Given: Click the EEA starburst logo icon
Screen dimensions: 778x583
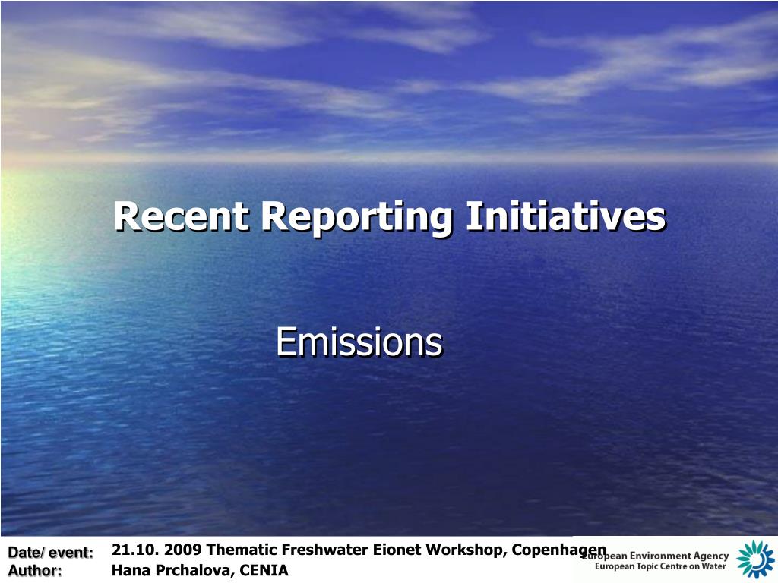Looking at the screenshot, I should tap(755, 559).
